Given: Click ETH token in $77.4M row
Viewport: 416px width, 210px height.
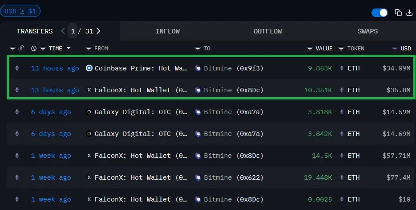Looking at the screenshot, I should [x=354, y=177].
